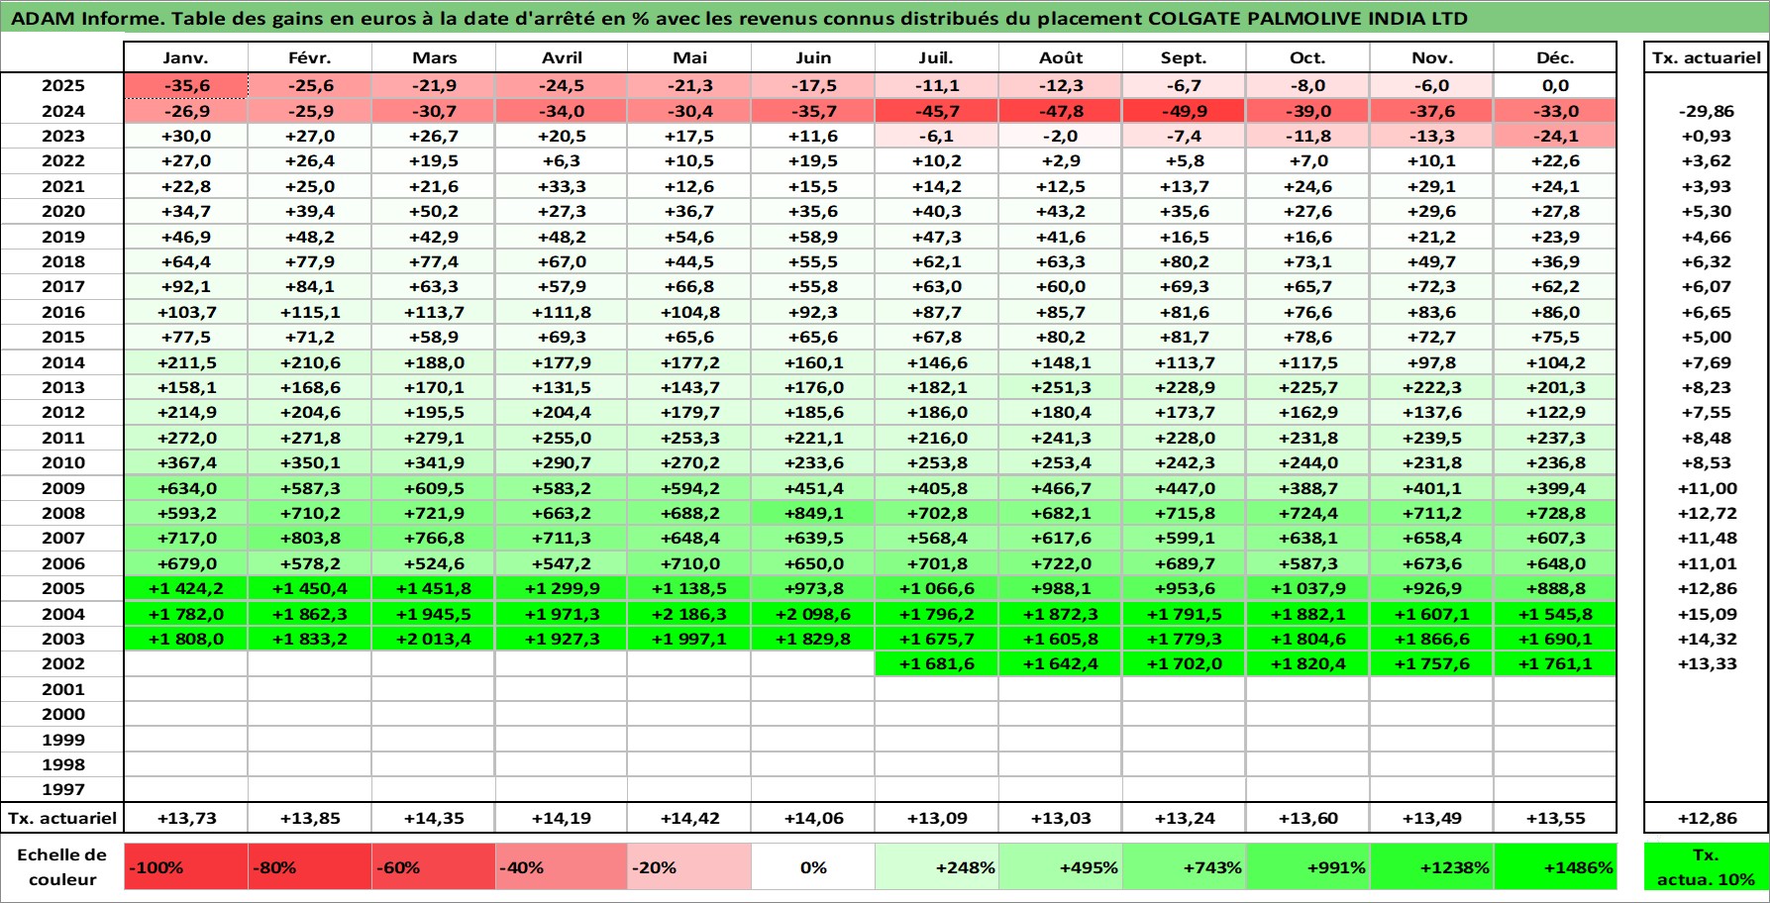Screen dimensions: 1770x903
Task: Select the +92,1 cell in 2017 row
Action: (186, 286)
